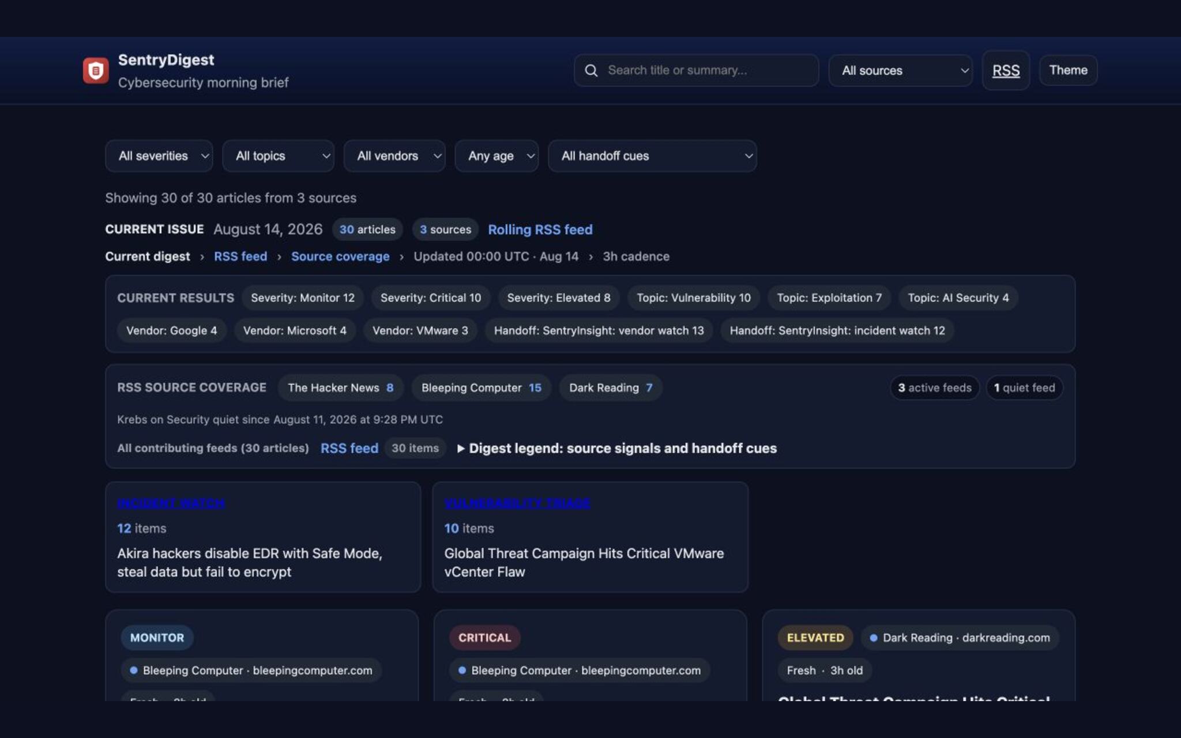Open the RSS link in header
Image resolution: width=1181 pixels, height=738 pixels.
point(1006,70)
